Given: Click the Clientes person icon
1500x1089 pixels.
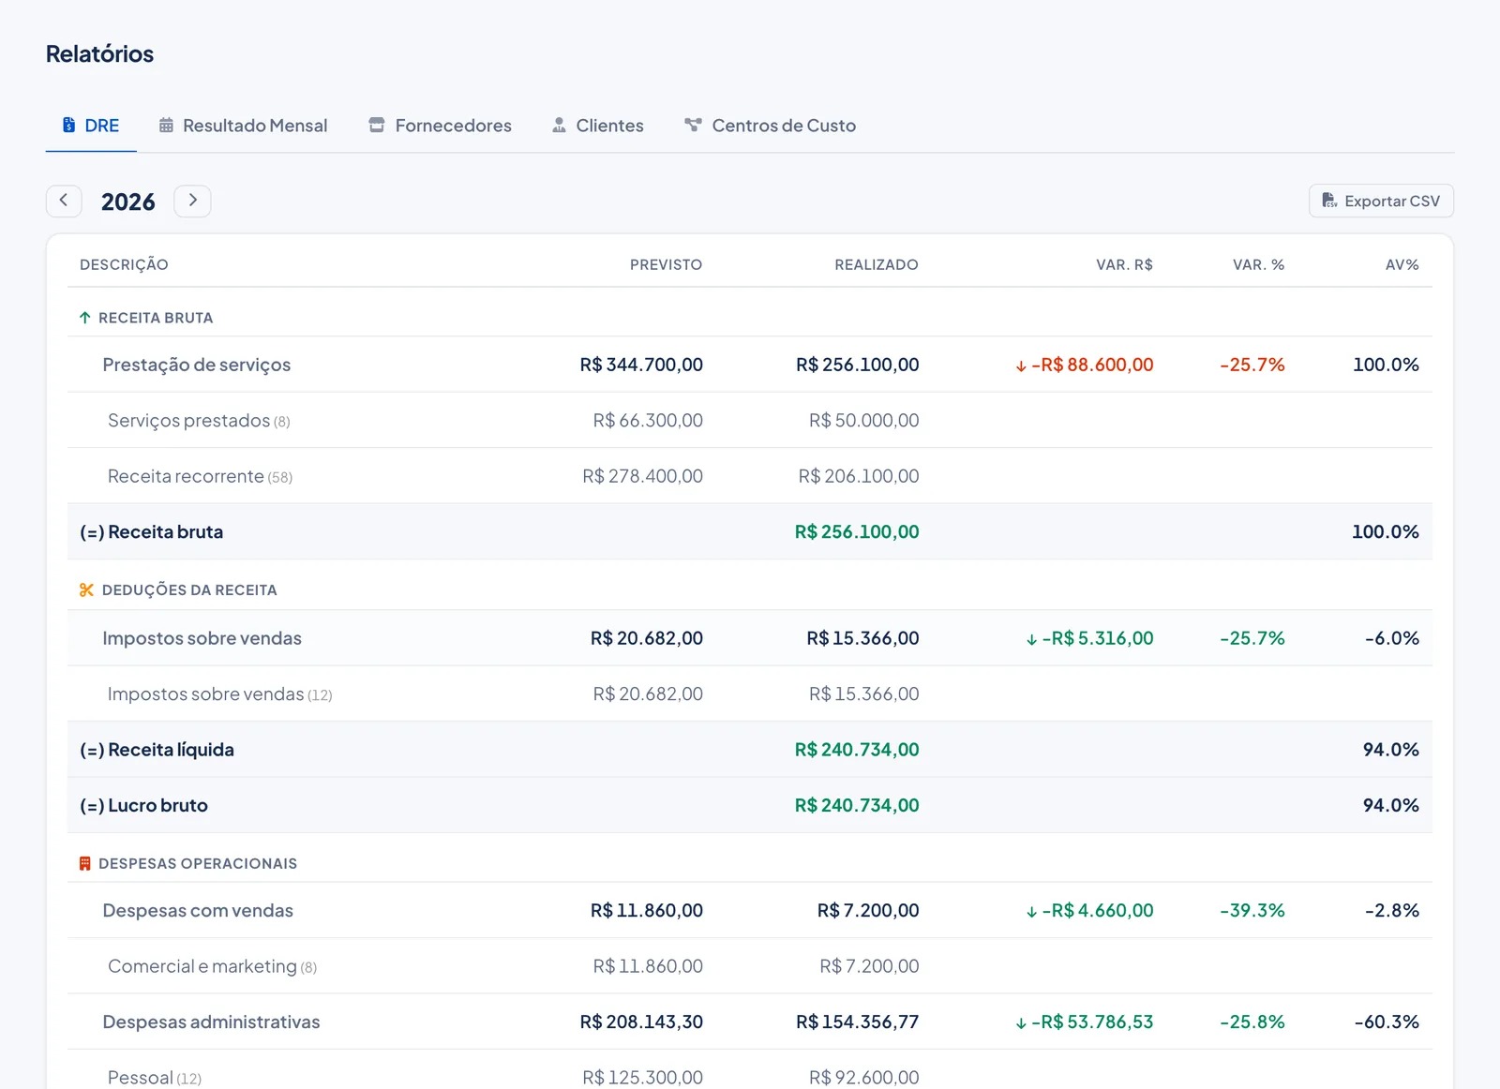Looking at the screenshot, I should click(x=559, y=125).
